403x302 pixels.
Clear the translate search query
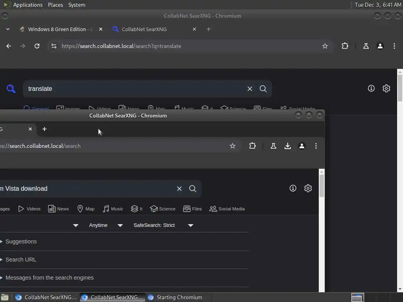pyautogui.click(x=250, y=88)
